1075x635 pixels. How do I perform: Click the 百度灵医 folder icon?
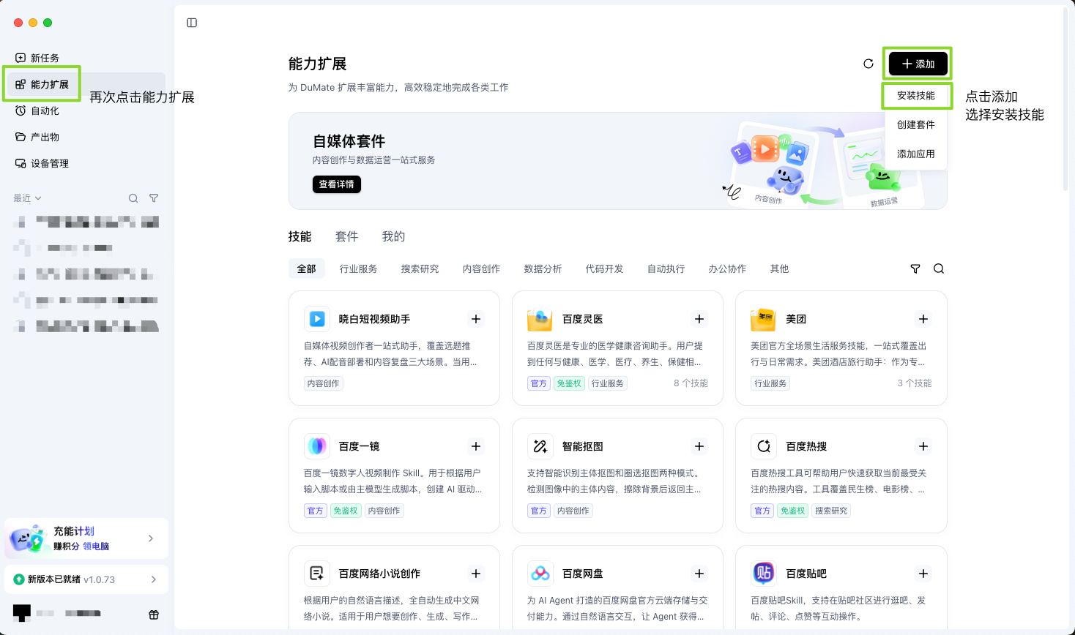(x=540, y=319)
